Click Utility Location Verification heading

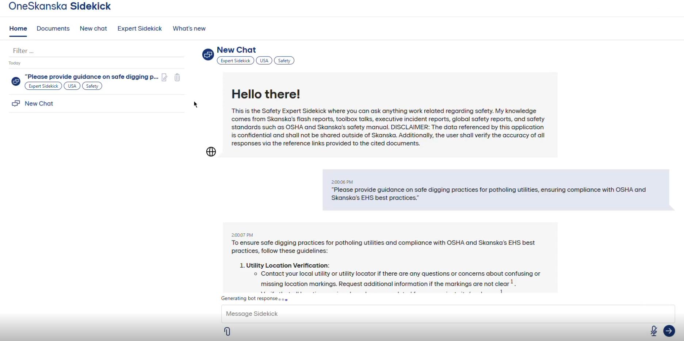coord(287,265)
